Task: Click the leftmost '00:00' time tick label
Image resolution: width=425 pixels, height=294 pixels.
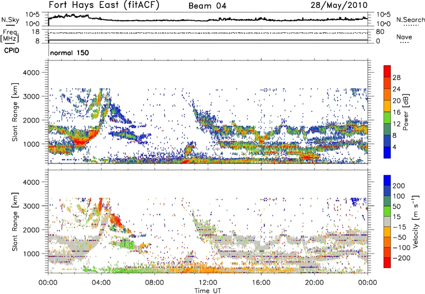Action: (48, 283)
